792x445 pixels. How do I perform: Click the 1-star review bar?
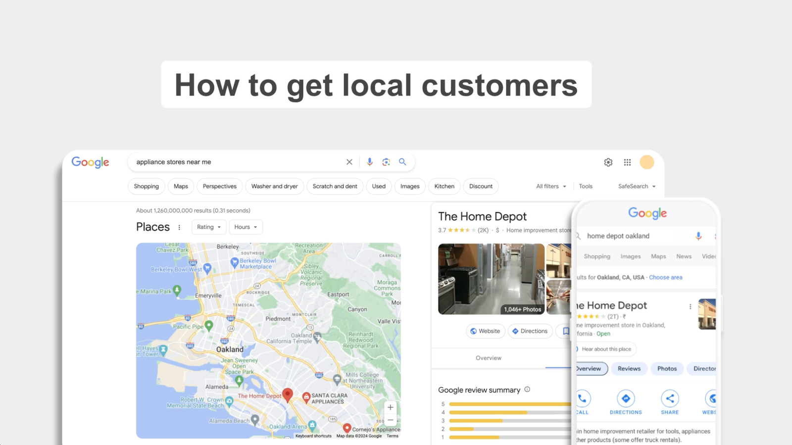coord(510,437)
